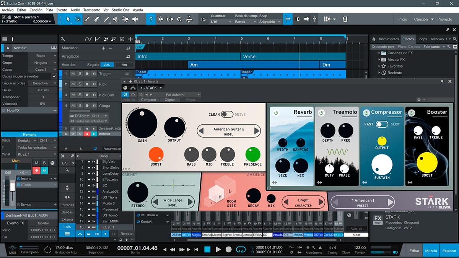Image resolution: width=459 pixels, height=258 pixels.
Task: Open the video player icon in toolbar
Action: 345,19
